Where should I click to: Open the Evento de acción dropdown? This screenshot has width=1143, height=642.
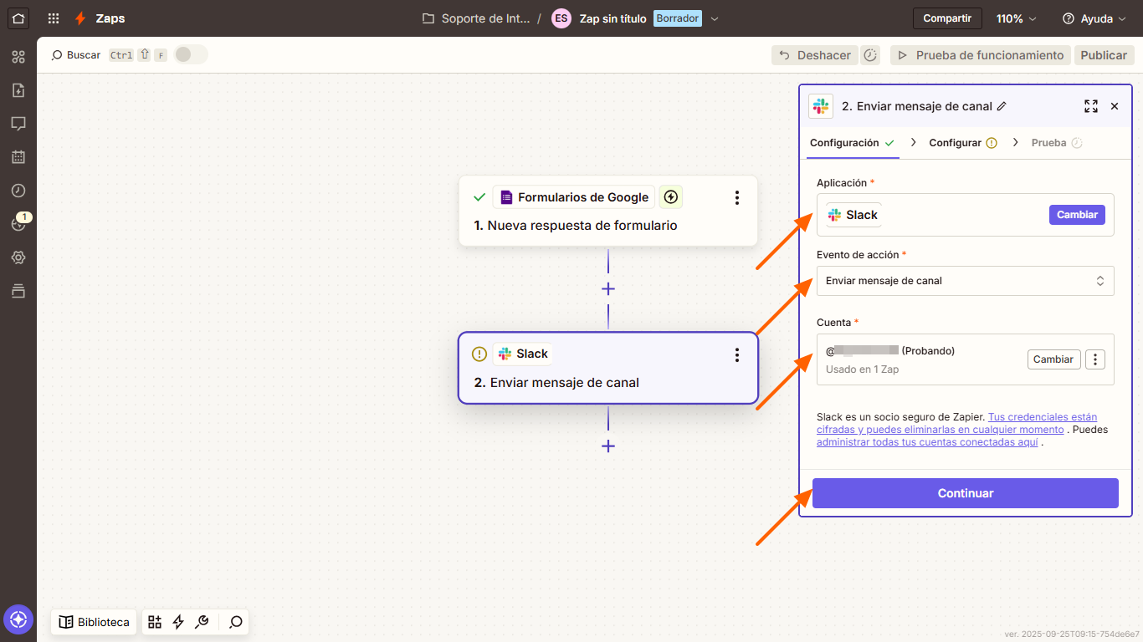(x=965, y=281)
